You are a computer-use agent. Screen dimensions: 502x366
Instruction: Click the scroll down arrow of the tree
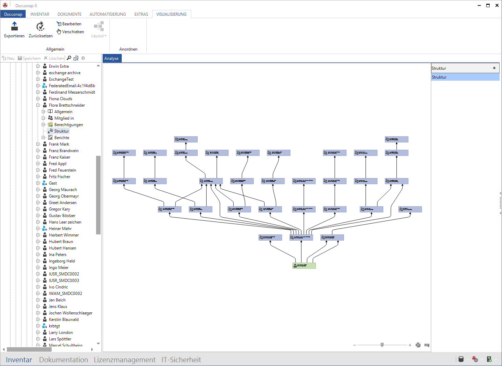pyautogui.click(x=98, y=344)
